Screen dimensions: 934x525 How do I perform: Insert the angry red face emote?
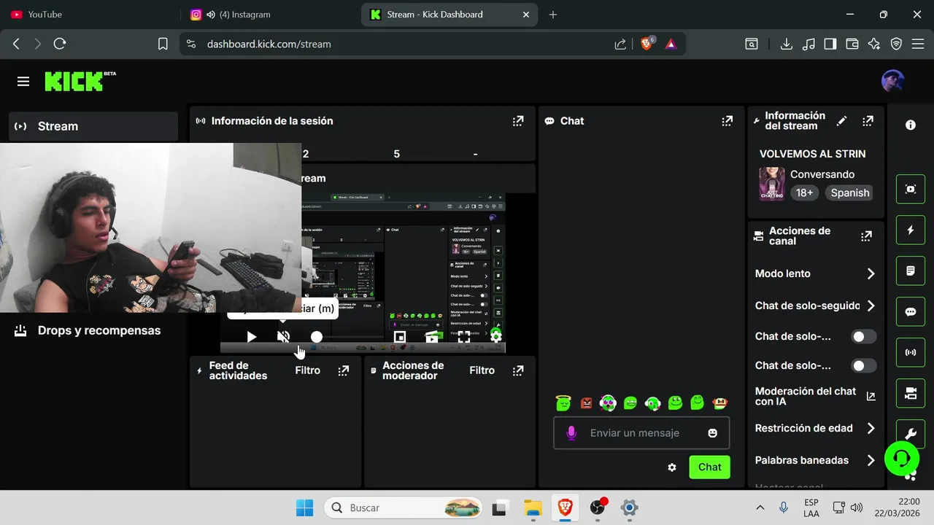point(586,402)
